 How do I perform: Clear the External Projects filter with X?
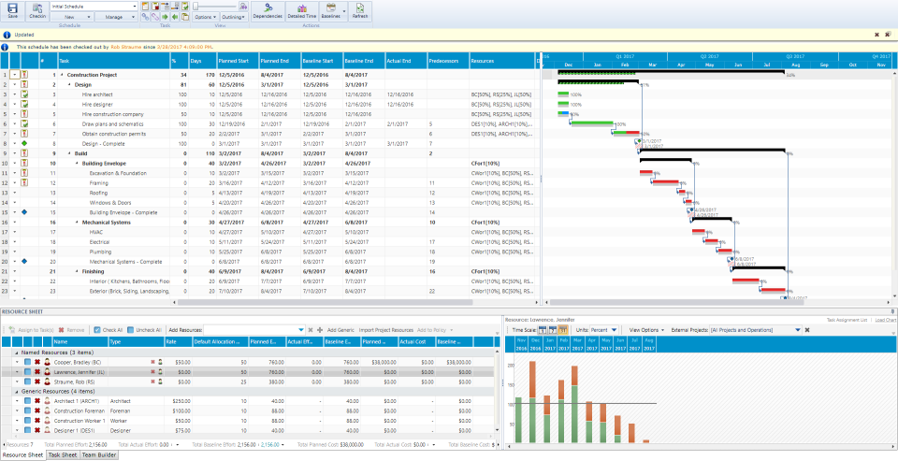tap(807, 330)
